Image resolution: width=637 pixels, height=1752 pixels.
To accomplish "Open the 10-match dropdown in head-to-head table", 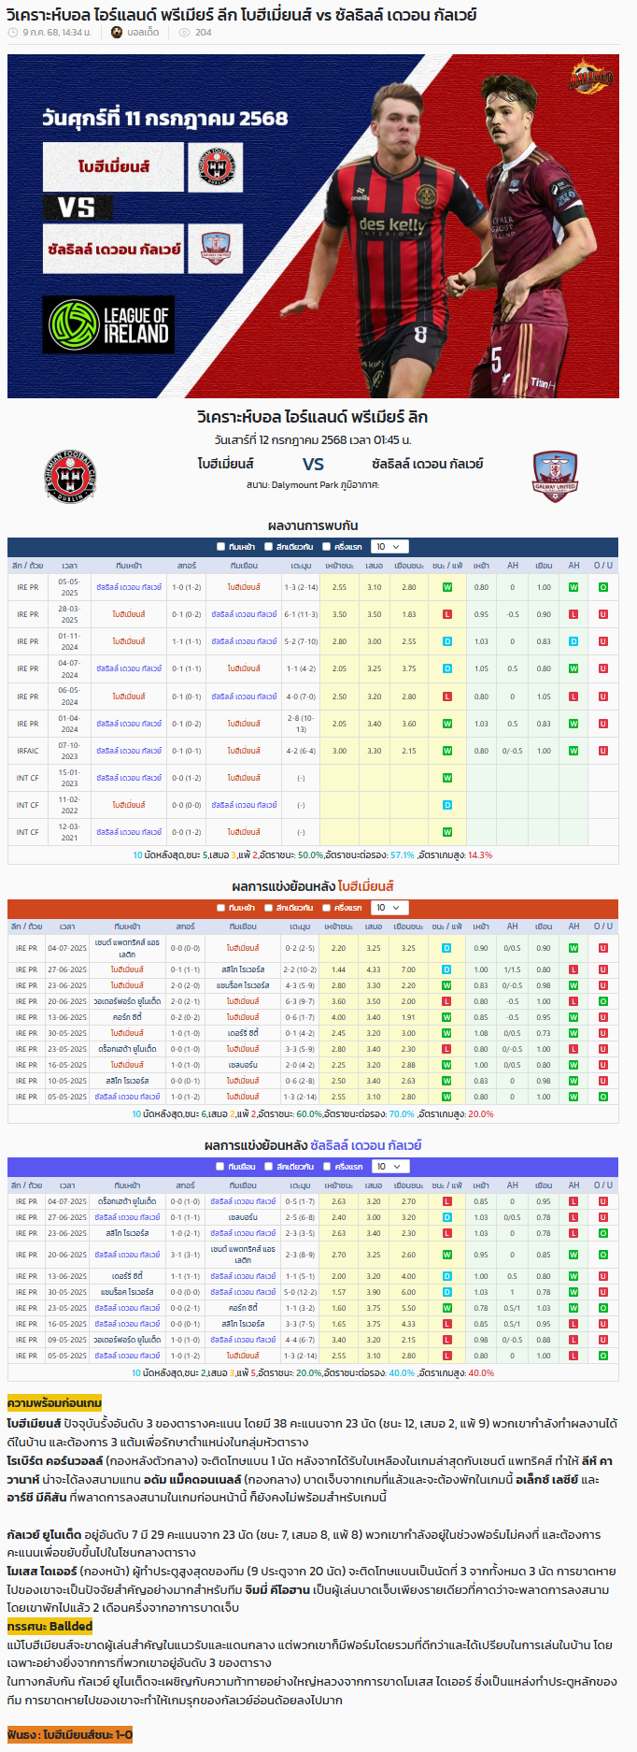I will click(x=389, y=547).
